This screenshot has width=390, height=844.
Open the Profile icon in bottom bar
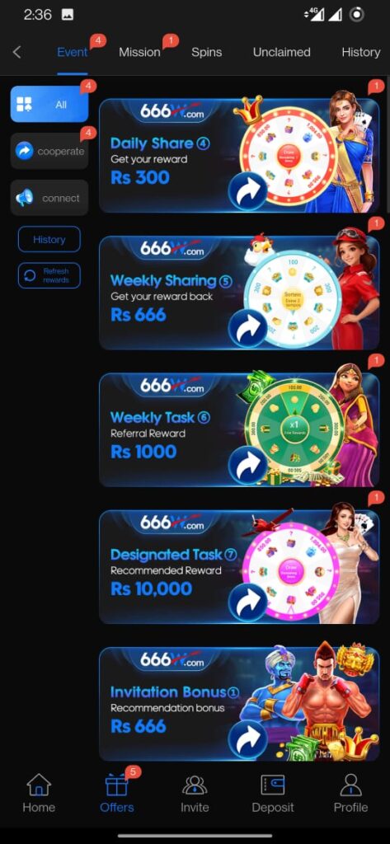click(x=350, y=785)
